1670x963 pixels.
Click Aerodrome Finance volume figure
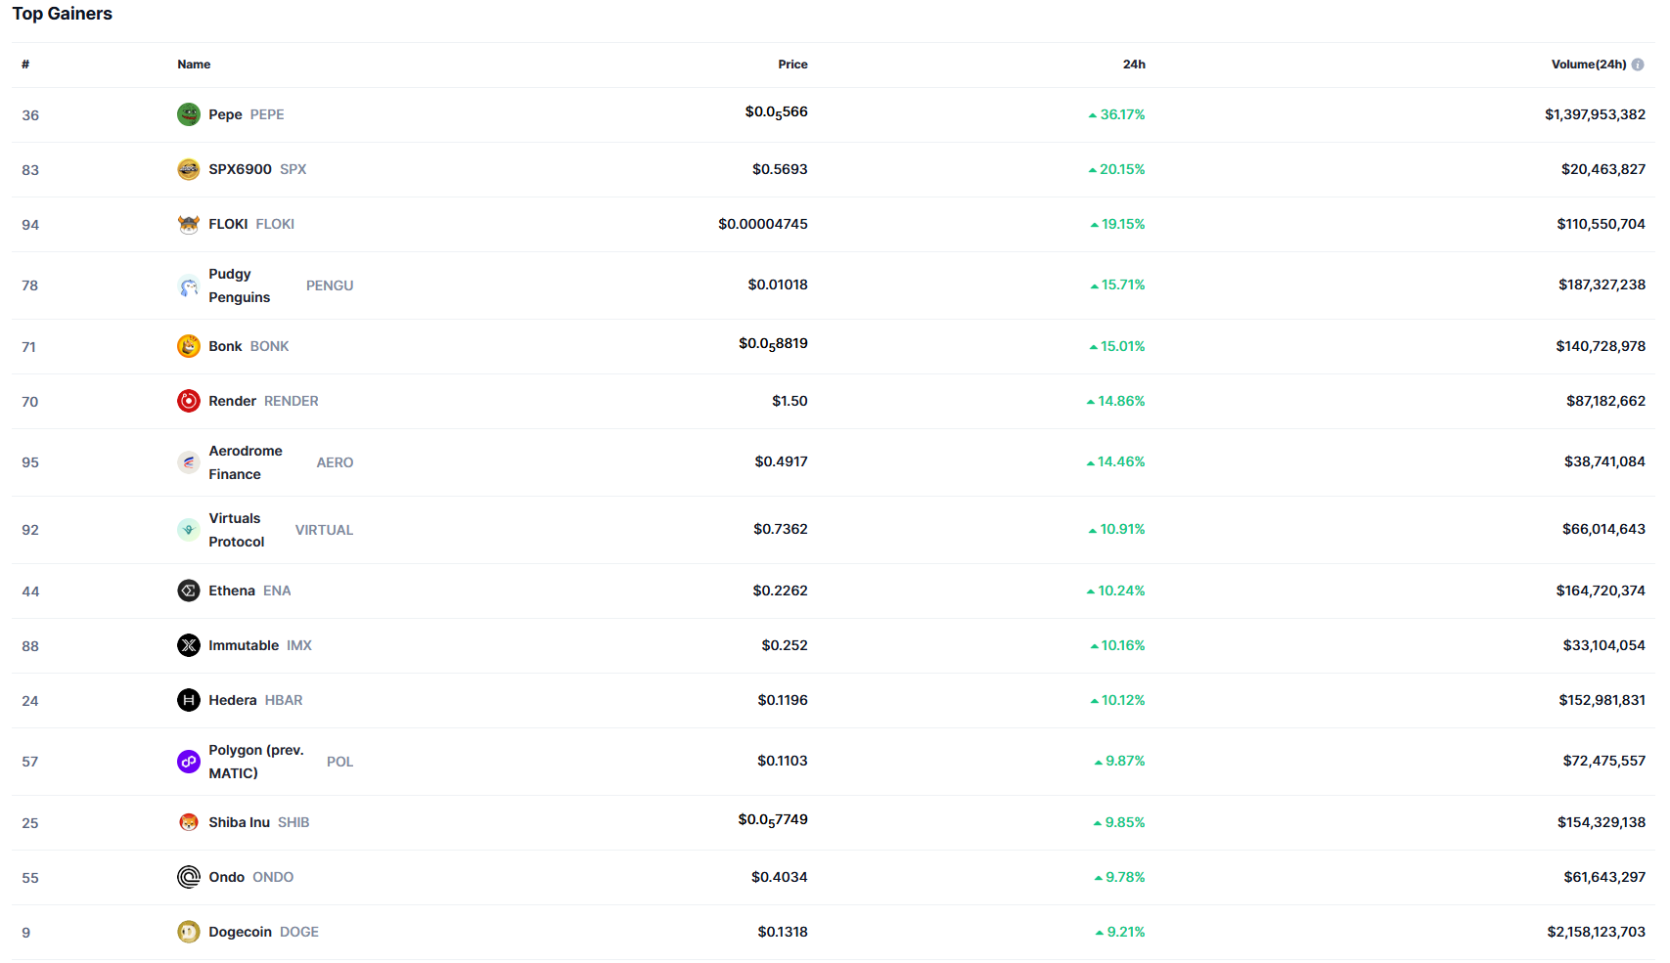pos(1603,461)
